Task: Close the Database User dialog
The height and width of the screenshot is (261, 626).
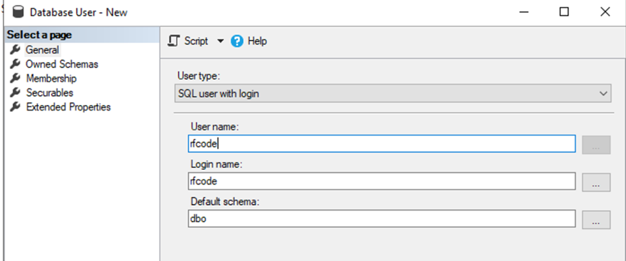Action: (x=605, y=12)
